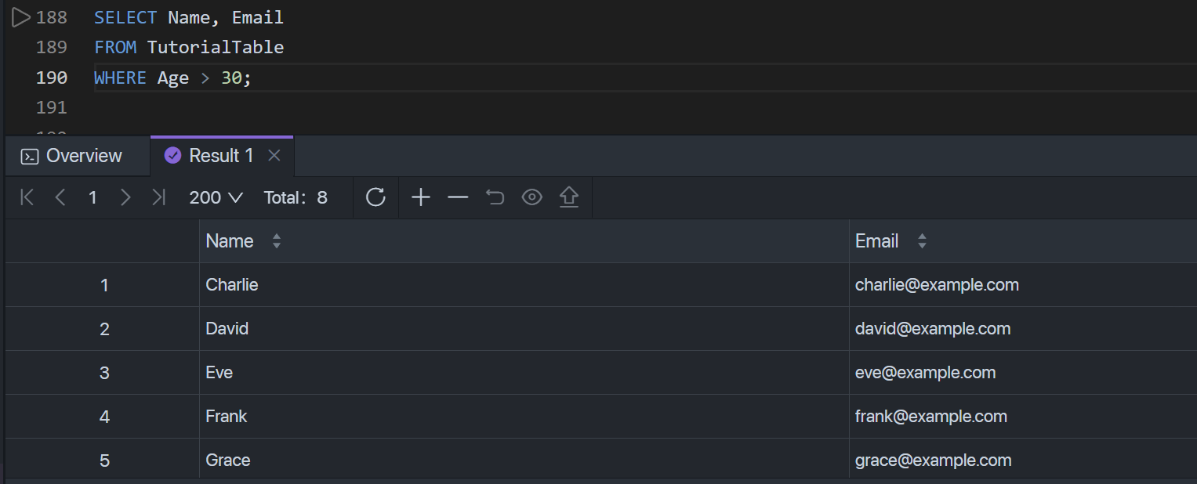
Task: Select the Charlie name cell
Action: 524,285
